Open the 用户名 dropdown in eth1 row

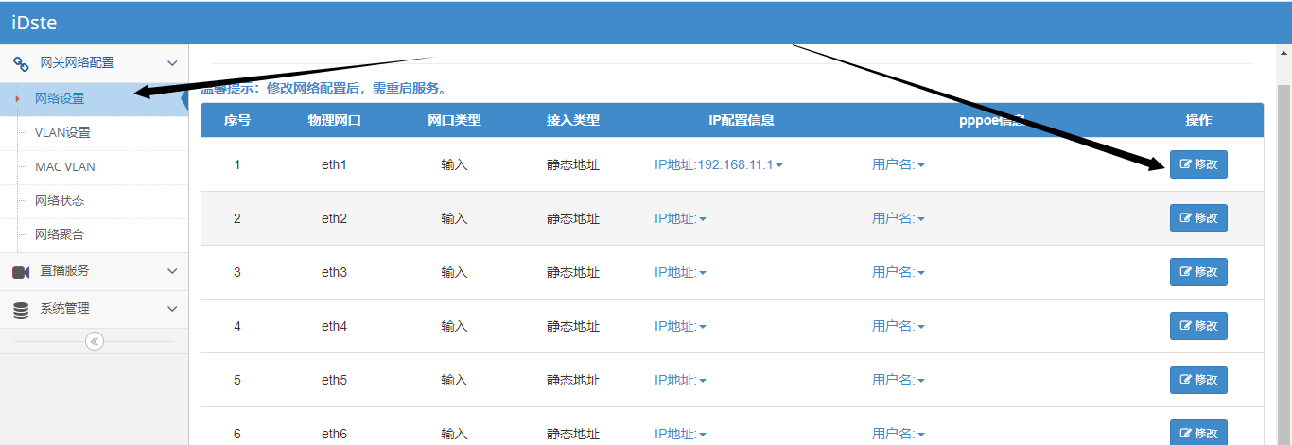point(898,165)
